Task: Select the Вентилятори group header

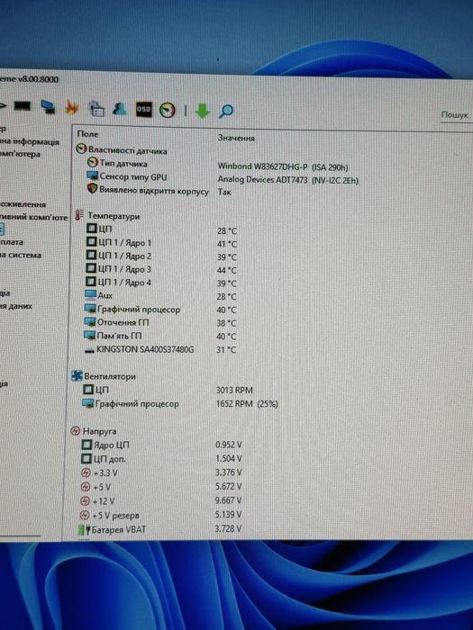Action: (104, 376)
